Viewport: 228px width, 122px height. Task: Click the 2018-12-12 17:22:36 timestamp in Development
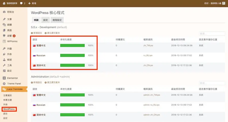pos(181,65)
